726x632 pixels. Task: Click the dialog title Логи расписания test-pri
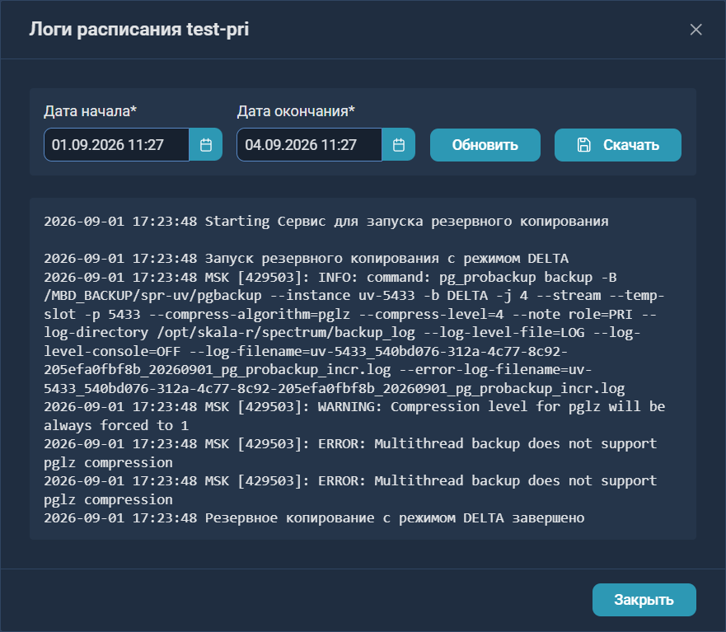[139, 29]
